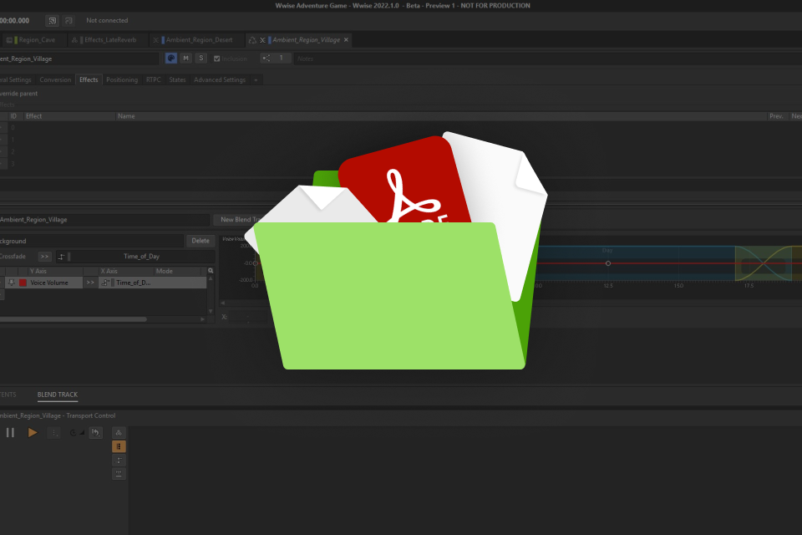Select the Effects property tab
Viewport: 802px width, 535px height.
pos(89,80)
